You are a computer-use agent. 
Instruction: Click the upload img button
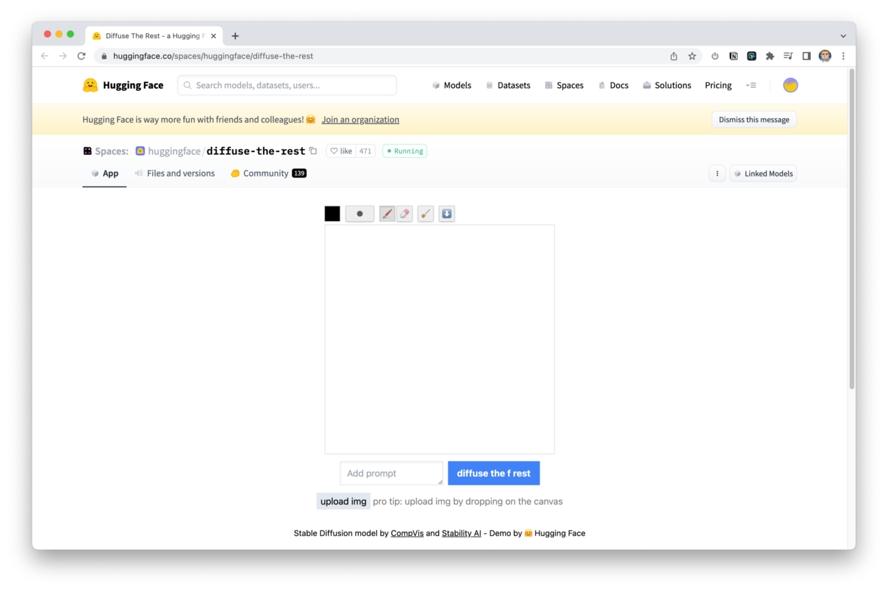(x=344, y=501)
